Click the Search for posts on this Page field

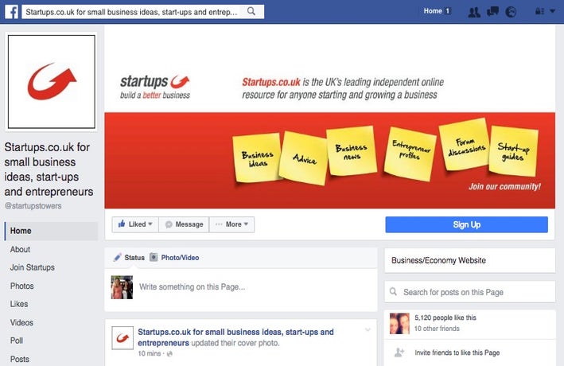click(470, 292)
